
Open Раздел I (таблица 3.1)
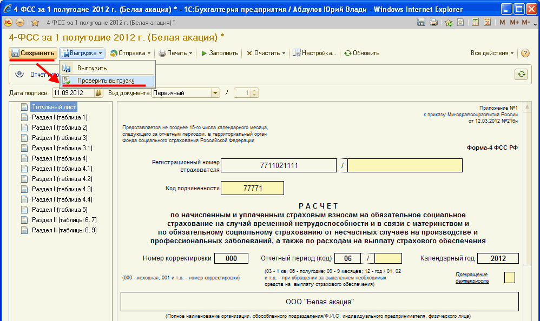62,148
